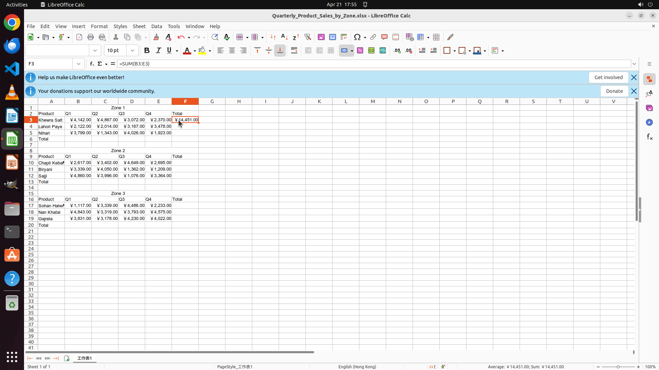
Task: Toggle italic text style
Action: pos(158,51)
